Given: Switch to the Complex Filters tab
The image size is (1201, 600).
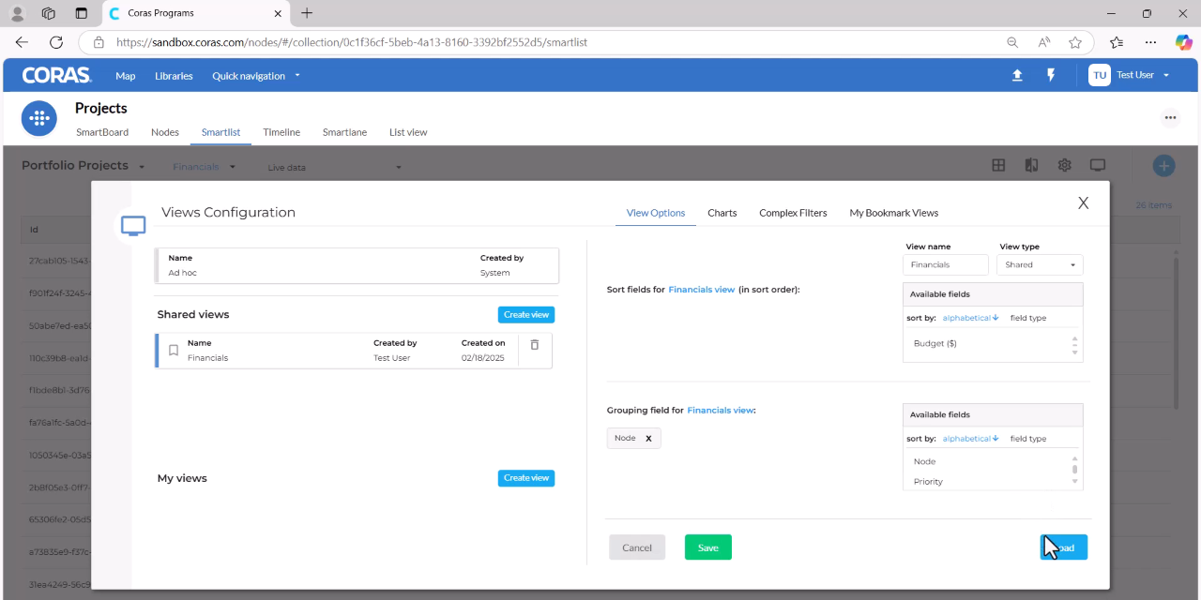Looking at the screenshot, I should (x=793, y=213).
